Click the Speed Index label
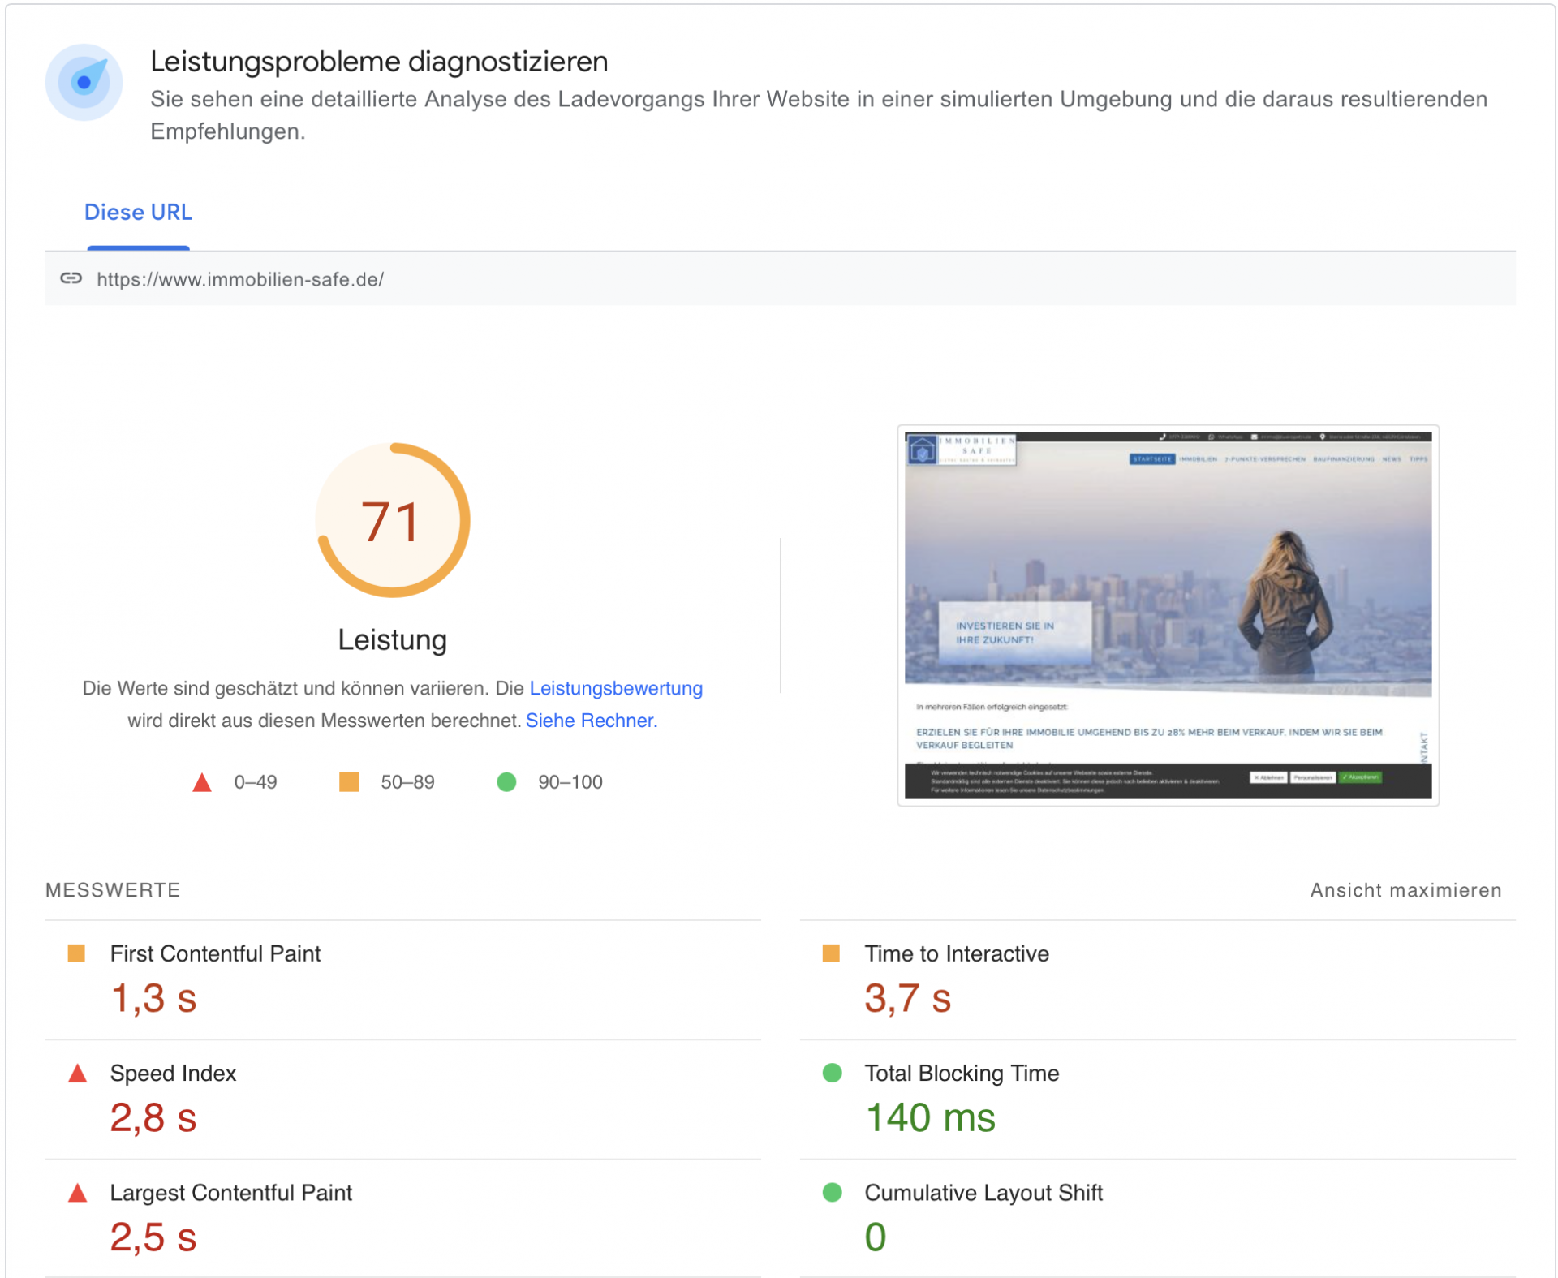1558x1278 pixels. point(173,1073)
